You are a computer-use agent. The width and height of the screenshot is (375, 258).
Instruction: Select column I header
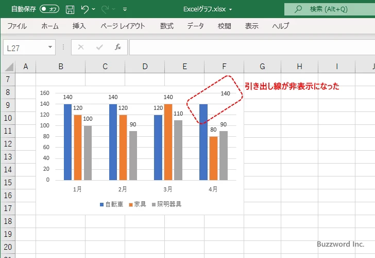337,67
